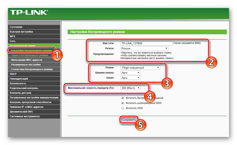
Task: Open the DHCP menu section
Action: [34, 74]
